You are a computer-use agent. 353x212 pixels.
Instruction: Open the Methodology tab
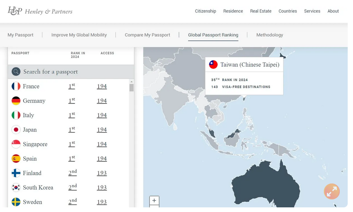point(270,35)
